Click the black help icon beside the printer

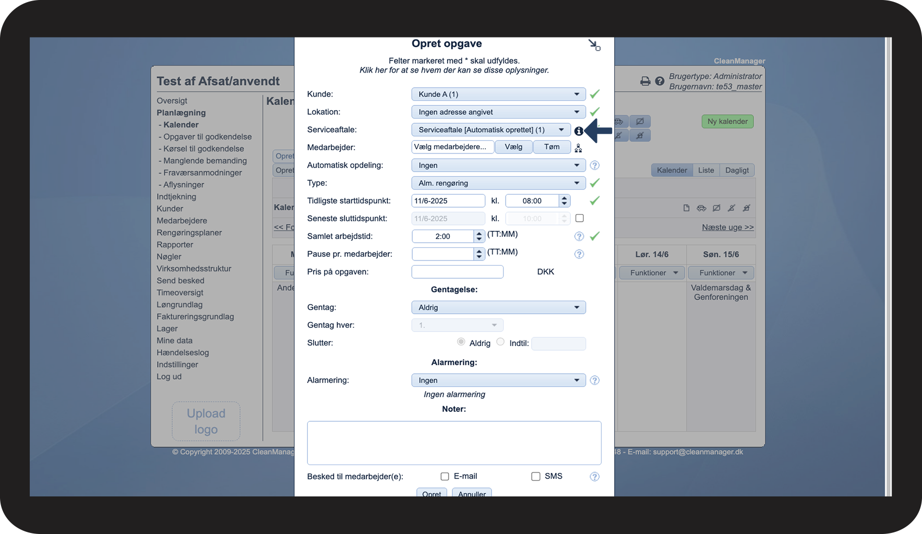tap(660, 81)
